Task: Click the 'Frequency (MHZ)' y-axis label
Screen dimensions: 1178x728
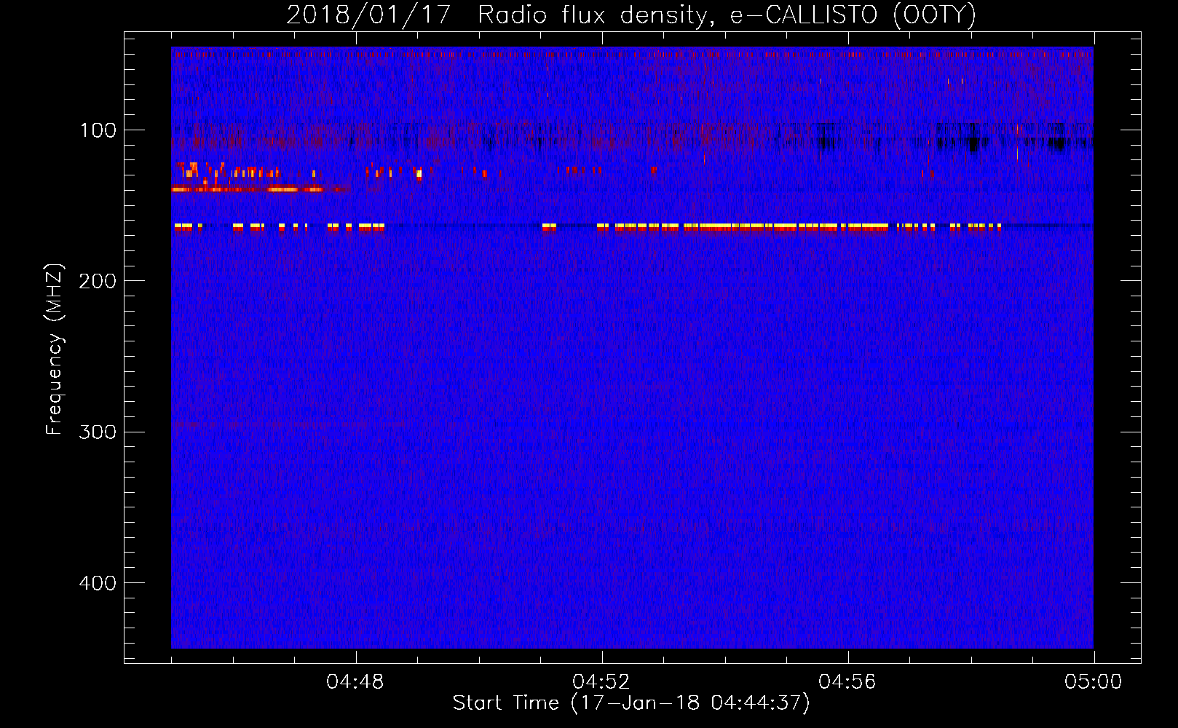Action: [55, 349]
